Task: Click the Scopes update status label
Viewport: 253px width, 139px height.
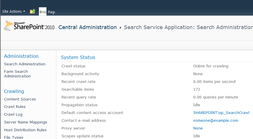Action: point(83,136)
